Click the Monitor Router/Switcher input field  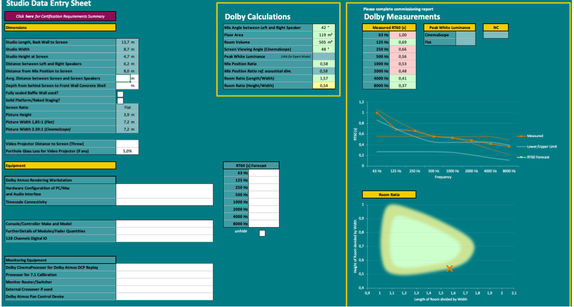tap(164, 282)
